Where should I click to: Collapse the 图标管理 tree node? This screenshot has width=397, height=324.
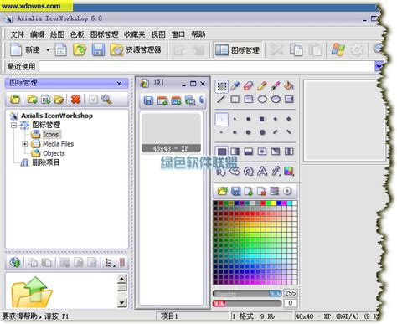point(13,125)
